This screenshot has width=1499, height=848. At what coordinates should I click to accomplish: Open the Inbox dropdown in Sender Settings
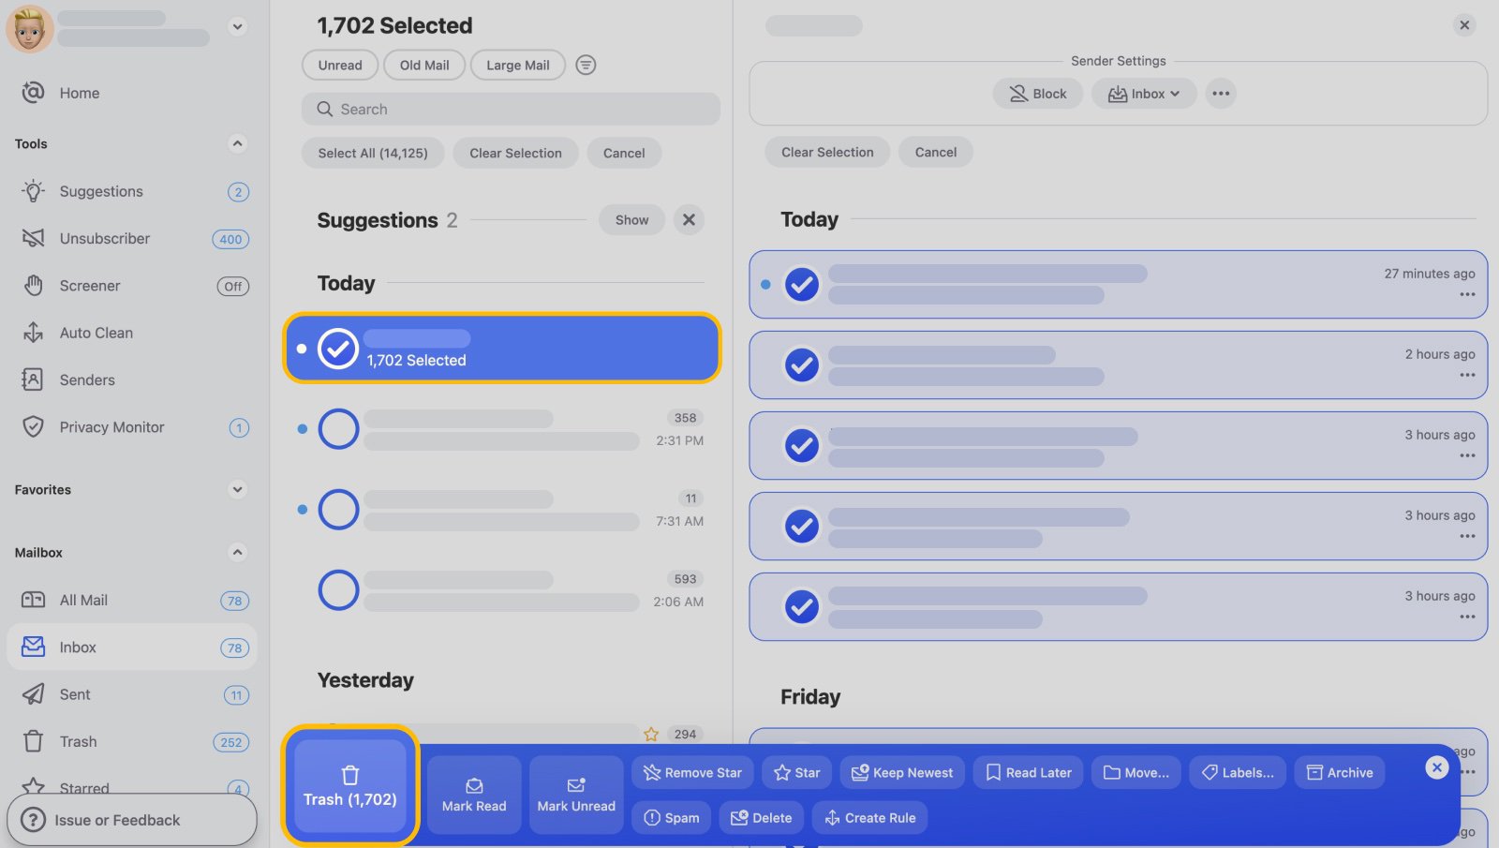(x=1142, y=93)
